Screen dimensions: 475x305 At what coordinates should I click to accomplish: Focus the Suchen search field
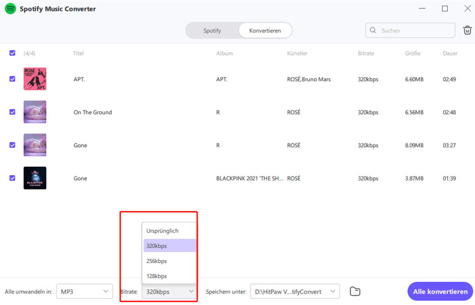(x=410, y=30)
